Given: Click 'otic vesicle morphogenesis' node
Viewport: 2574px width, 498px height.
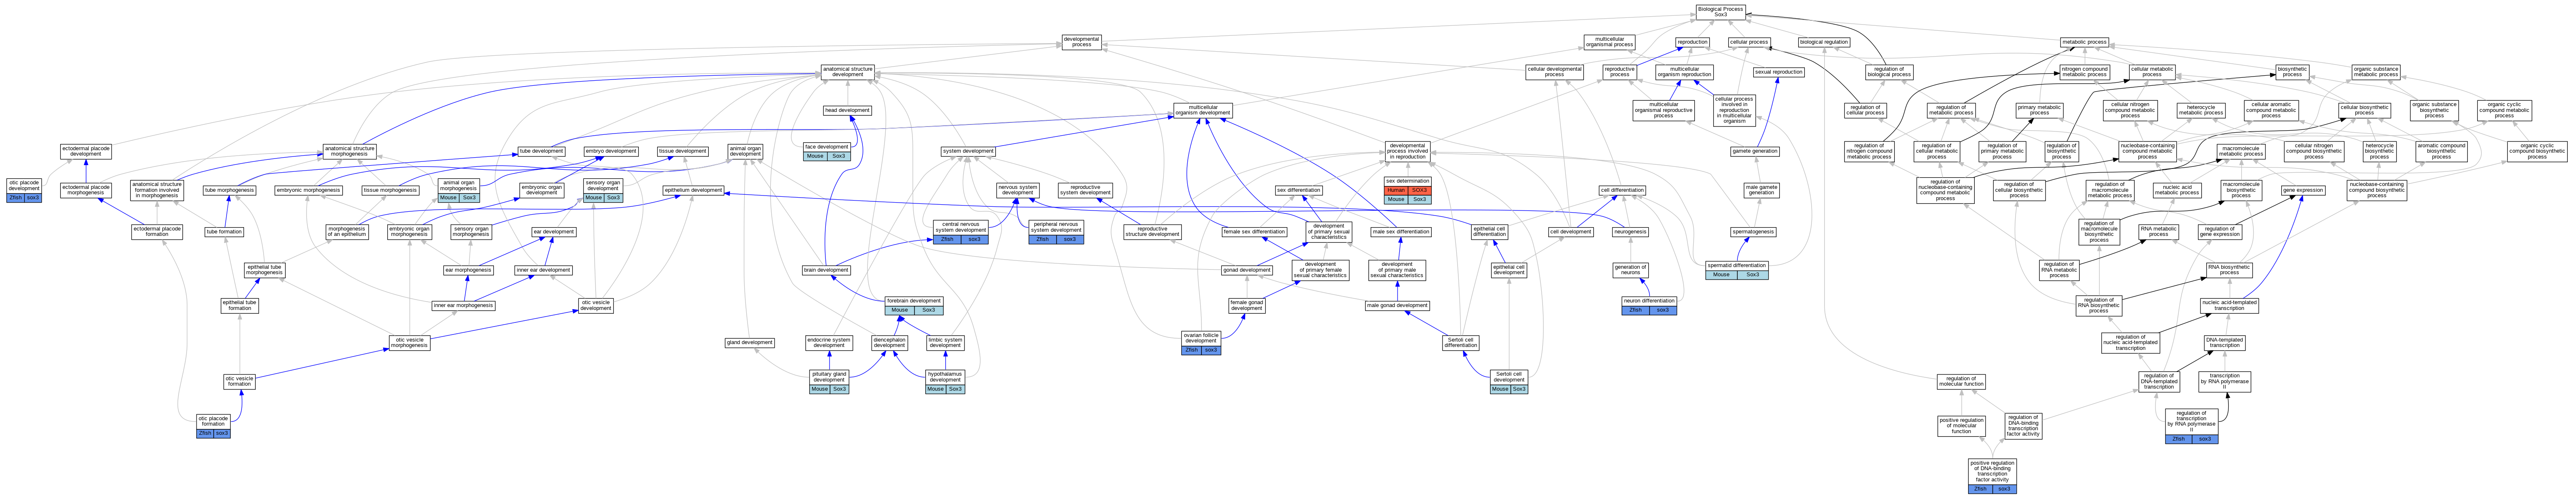Looking at the screenshot, I should click(x=410, y=342).
